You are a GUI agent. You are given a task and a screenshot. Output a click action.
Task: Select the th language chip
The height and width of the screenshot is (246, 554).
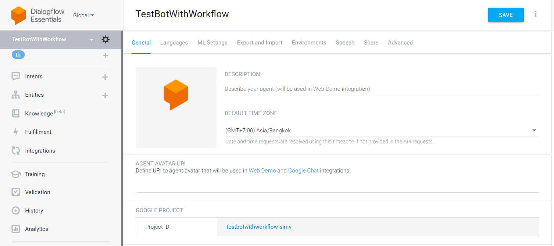click(x=18, y=55)
